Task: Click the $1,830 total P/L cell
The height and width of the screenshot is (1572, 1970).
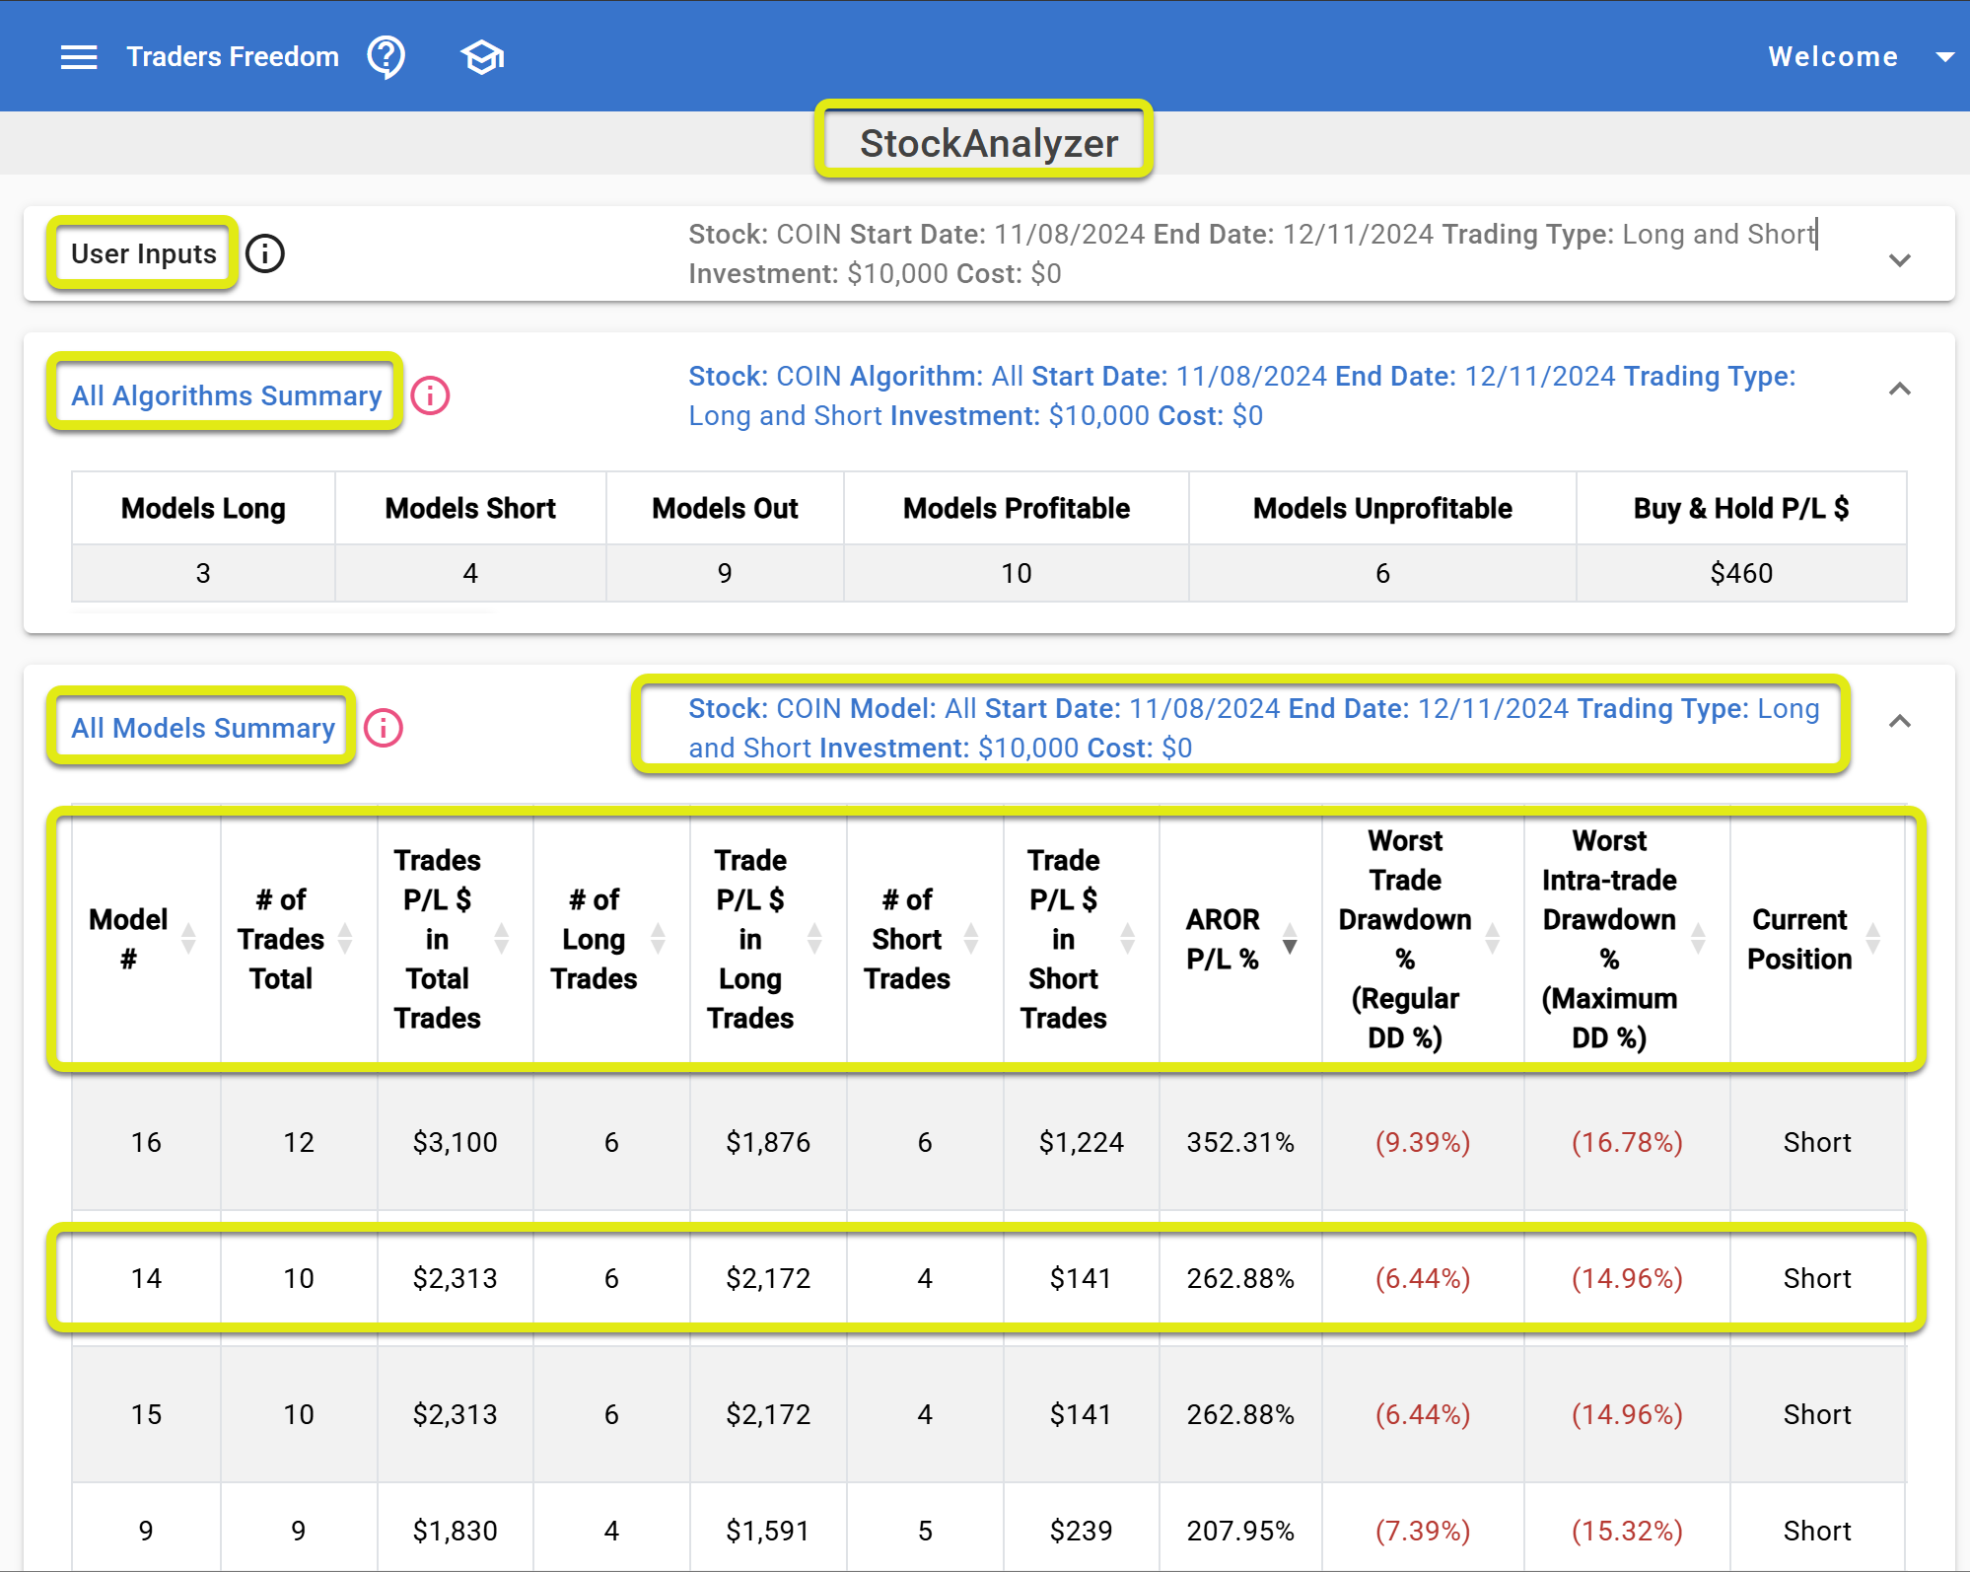Action: coord(455,1531)
